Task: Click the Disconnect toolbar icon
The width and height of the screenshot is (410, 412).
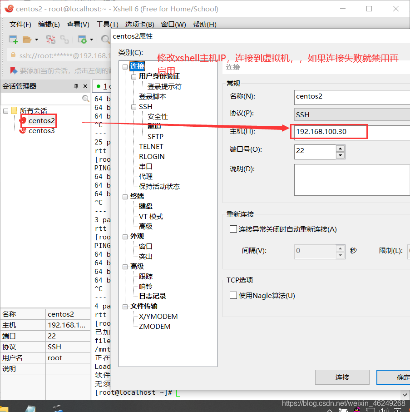Action: (51, 40)
